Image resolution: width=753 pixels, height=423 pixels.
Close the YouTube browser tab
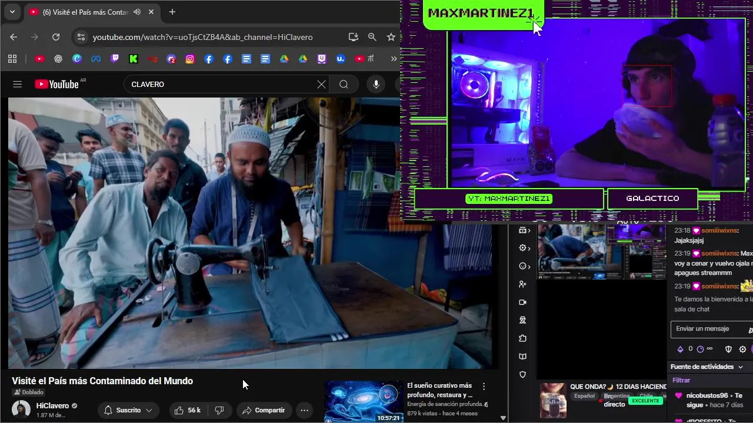pyautogui.click(x=151, y=12)
